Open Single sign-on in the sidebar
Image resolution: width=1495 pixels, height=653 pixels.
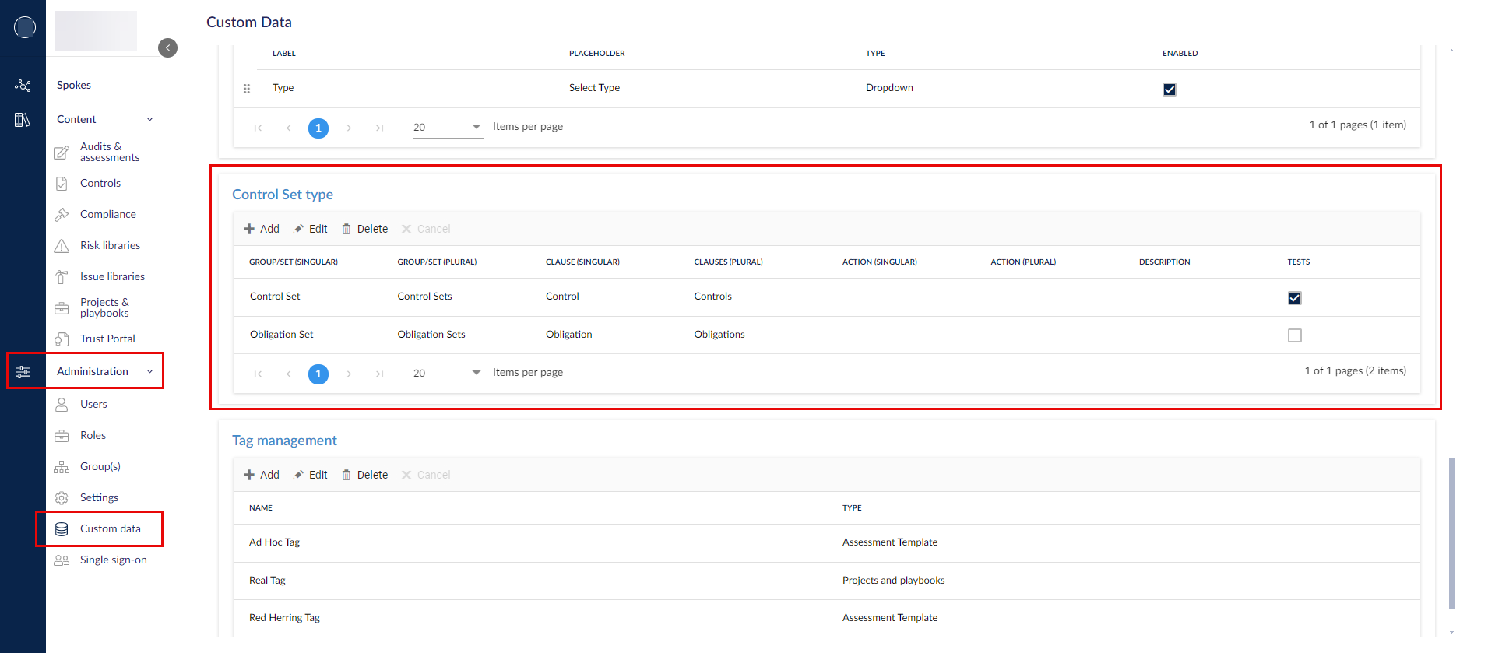click(x=113, y=560)
